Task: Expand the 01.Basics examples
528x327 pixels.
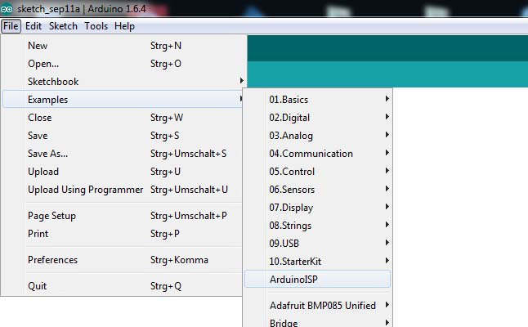Action: 318,100
